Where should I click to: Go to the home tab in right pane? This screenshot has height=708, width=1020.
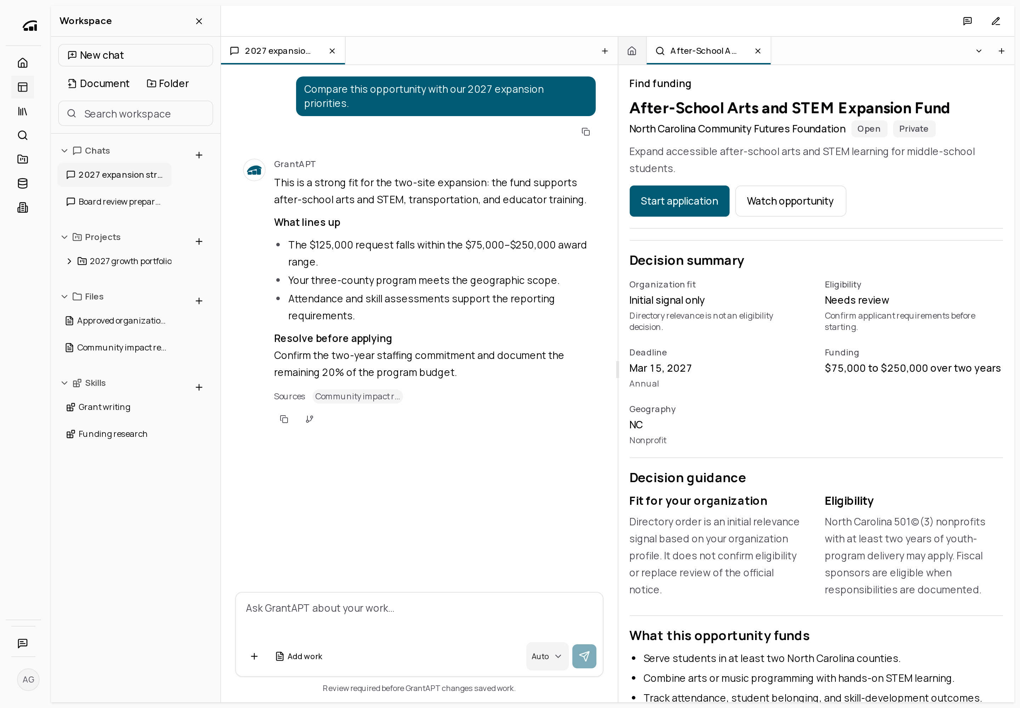(632, 51)
